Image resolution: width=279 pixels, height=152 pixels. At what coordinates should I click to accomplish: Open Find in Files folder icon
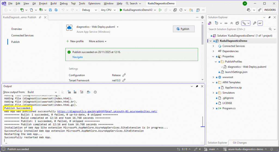pos(191,10)
